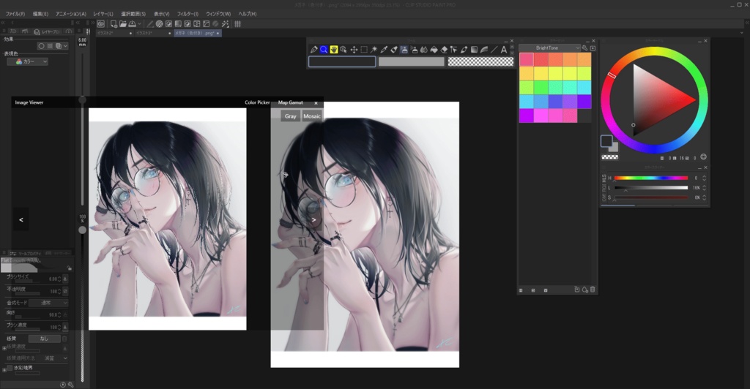Click the wrench icon beside BrightTone

pyautogui.click(x=584, y=48)
